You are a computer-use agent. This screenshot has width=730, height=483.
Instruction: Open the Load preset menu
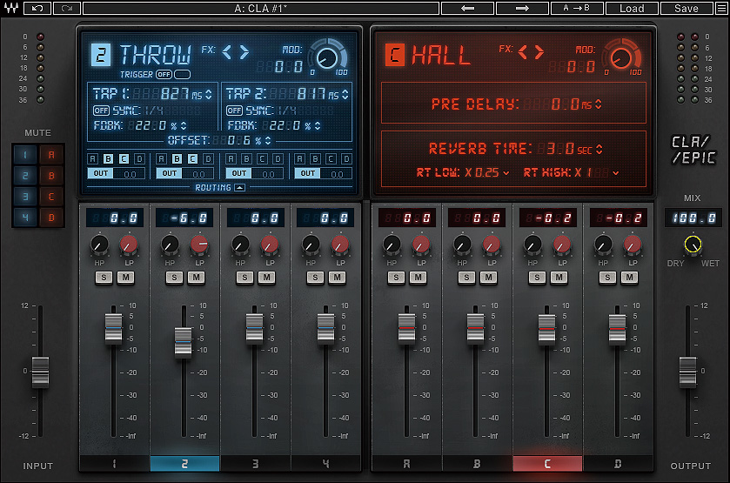point(632,8)
